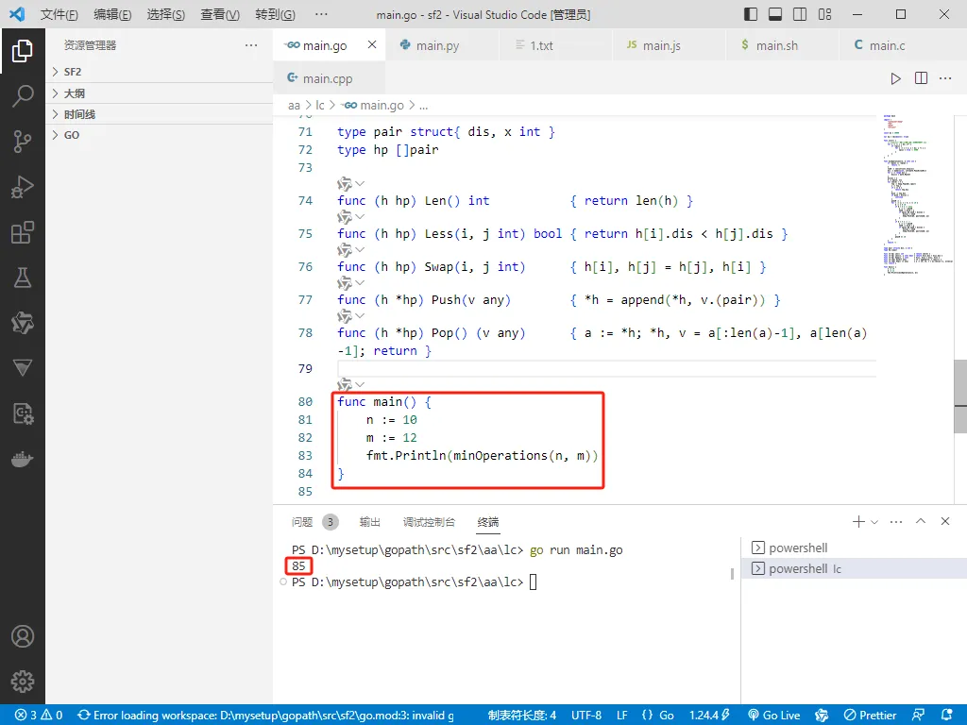Screen dimensions: 967x725
Task: Close the main.go editor tab
Action: click(x=372, y=44)
